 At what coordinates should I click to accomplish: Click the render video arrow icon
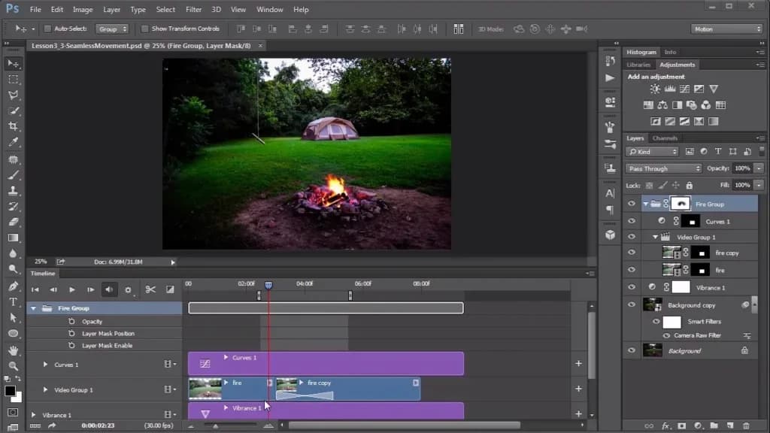tap(52, 425)
